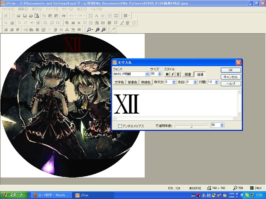Open background color square dropdown in toolbar
This screenshot has width=266, height=199.
pyautogui.click(x=129, y=16)
